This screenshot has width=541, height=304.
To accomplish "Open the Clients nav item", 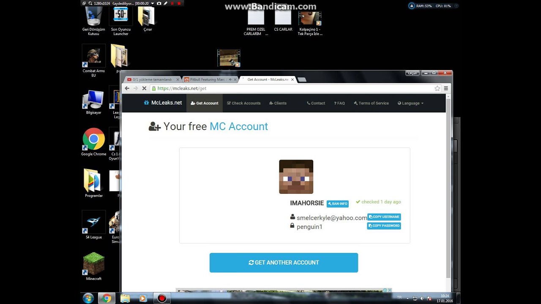I will (x=278, y=103).
